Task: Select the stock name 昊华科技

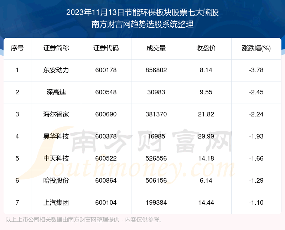Action: pos(56,136)
